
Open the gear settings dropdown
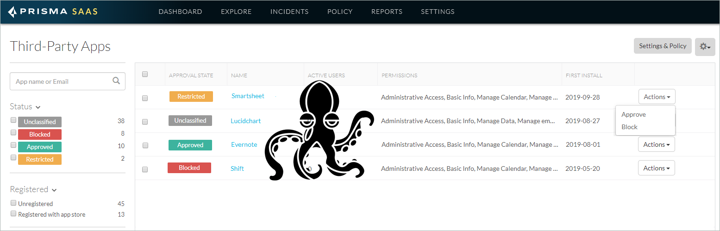click(705, 47)
